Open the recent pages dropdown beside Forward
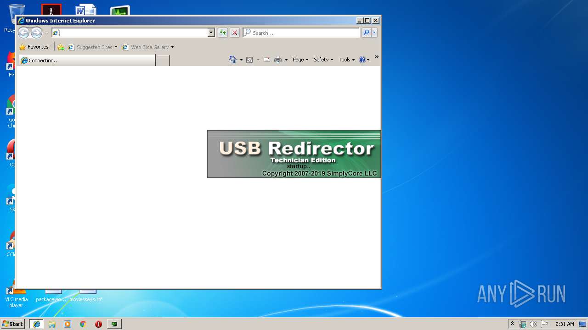Image resolution: width=588 pixels, height=330 pixels. 46,33
